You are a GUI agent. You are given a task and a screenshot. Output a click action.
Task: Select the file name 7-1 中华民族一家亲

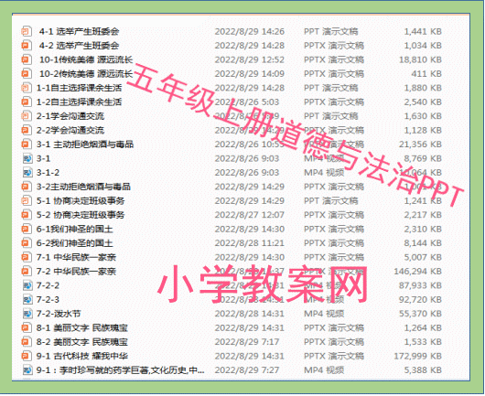coord(76,257)
